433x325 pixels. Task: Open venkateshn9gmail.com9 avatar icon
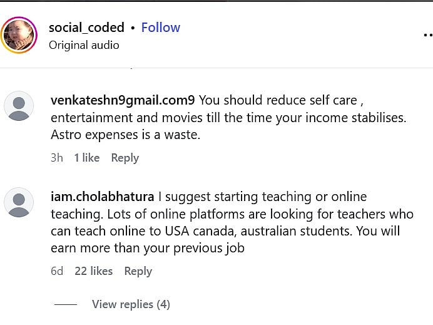point(19,106)
